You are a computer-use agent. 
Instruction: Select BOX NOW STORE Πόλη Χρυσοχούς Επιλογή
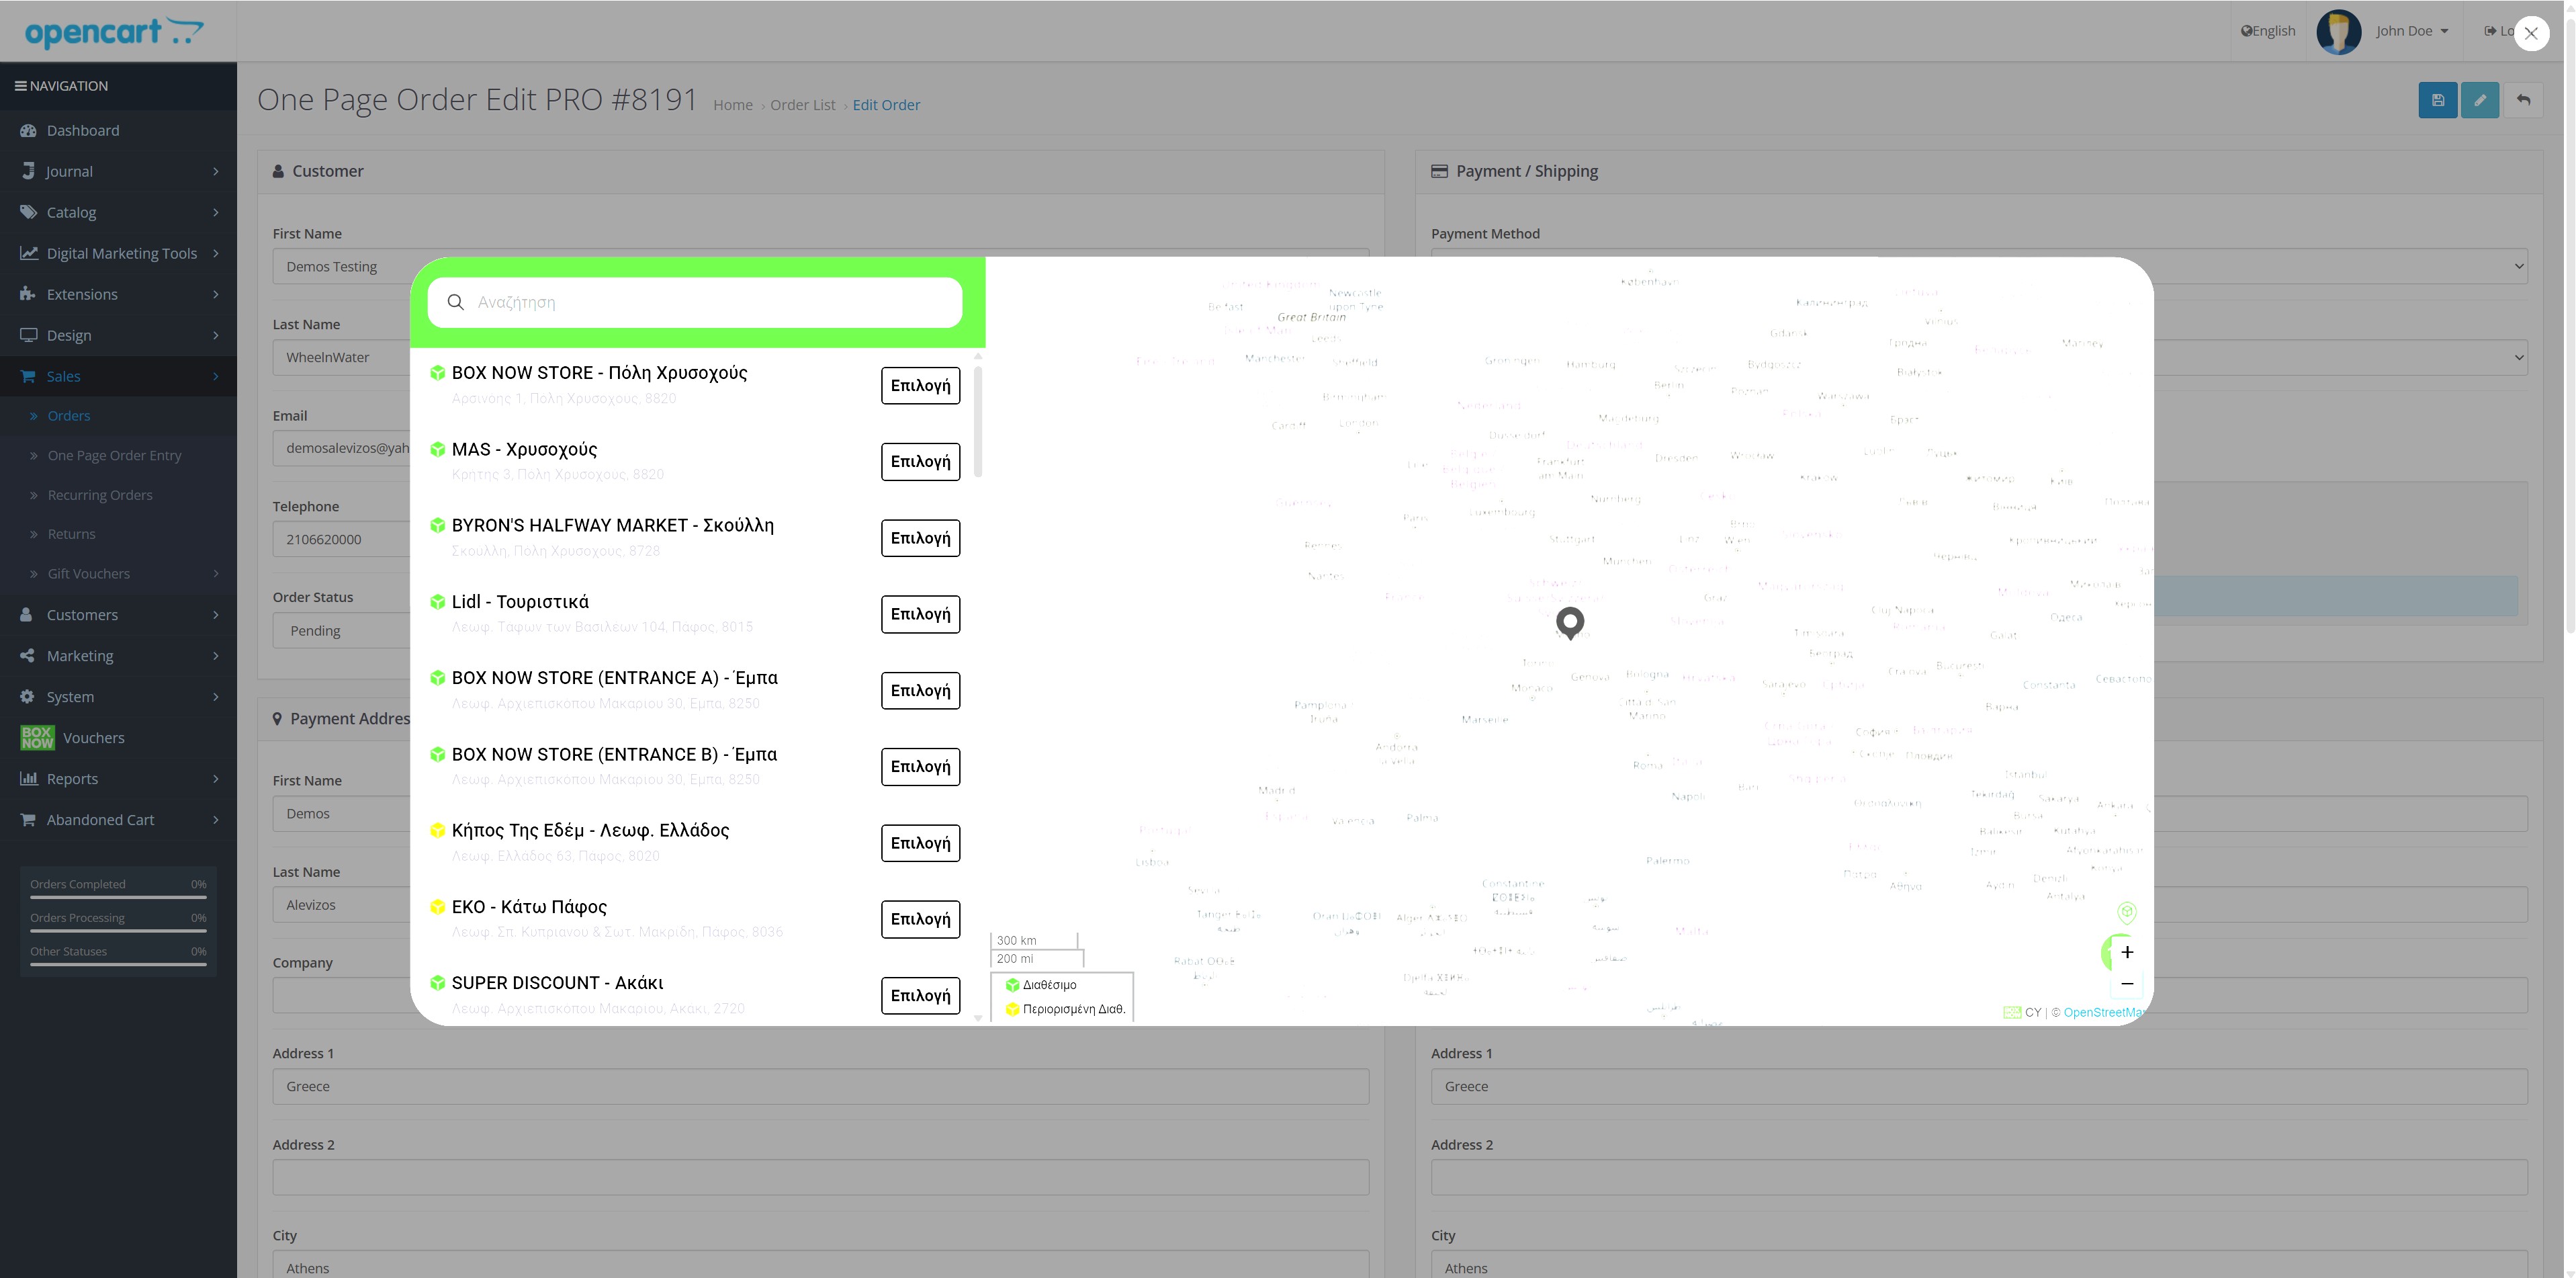(x=920, y=385)
